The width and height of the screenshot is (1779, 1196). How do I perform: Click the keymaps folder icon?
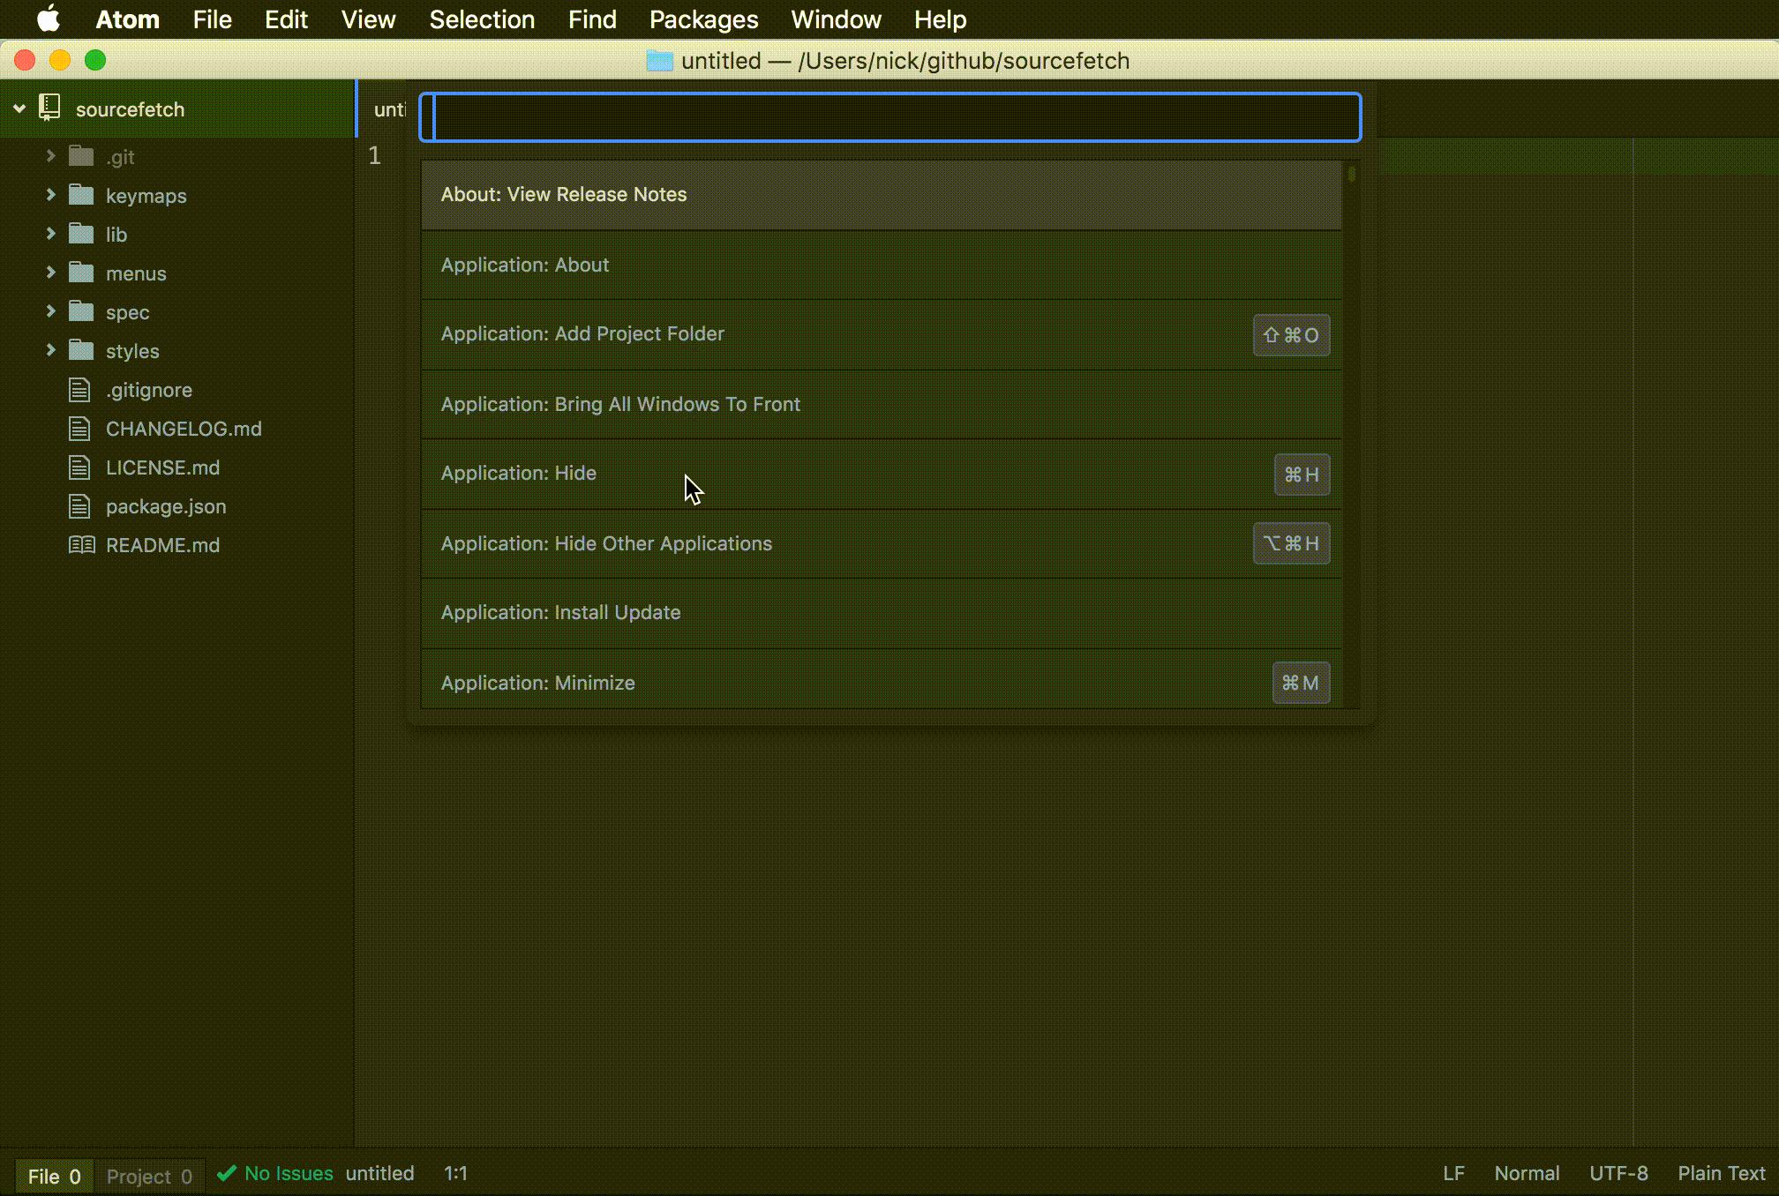81,195
